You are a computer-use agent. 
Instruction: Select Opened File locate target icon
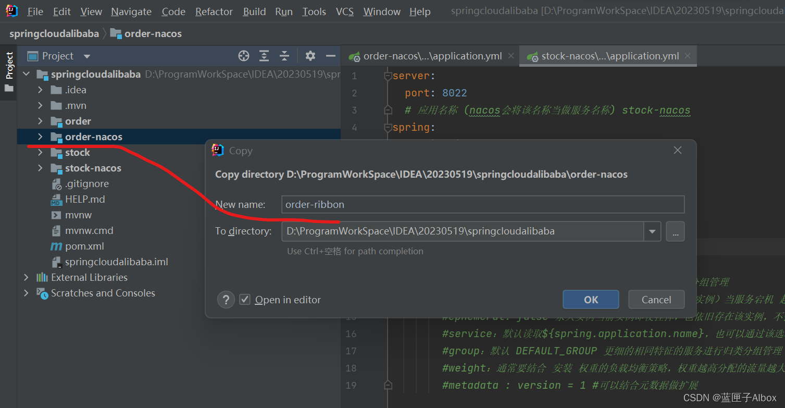point(244,56)
